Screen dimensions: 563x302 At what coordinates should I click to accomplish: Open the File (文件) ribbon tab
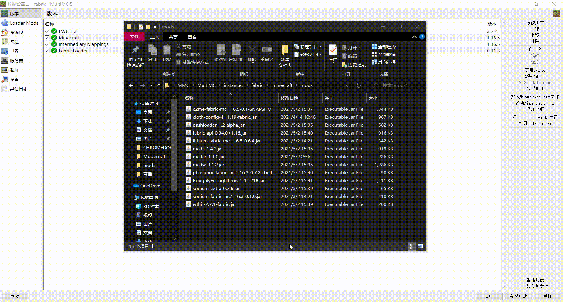coord(134,37)
